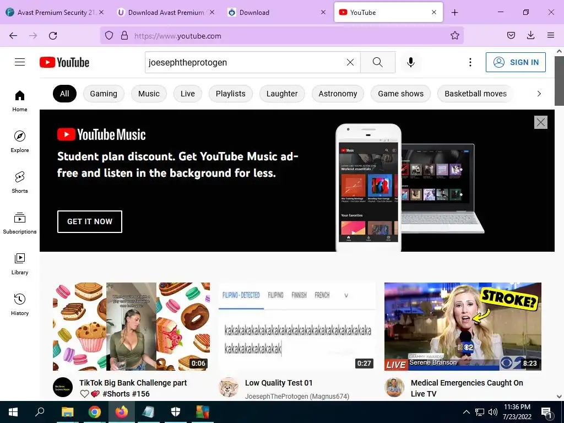Close the YouTube Music banner ad

click(541, 122)
